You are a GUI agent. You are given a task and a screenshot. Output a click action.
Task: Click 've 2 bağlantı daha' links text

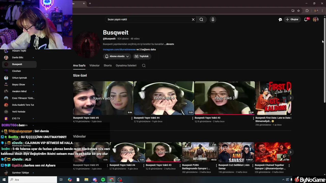pyautogui.click(x=146, y=50)
